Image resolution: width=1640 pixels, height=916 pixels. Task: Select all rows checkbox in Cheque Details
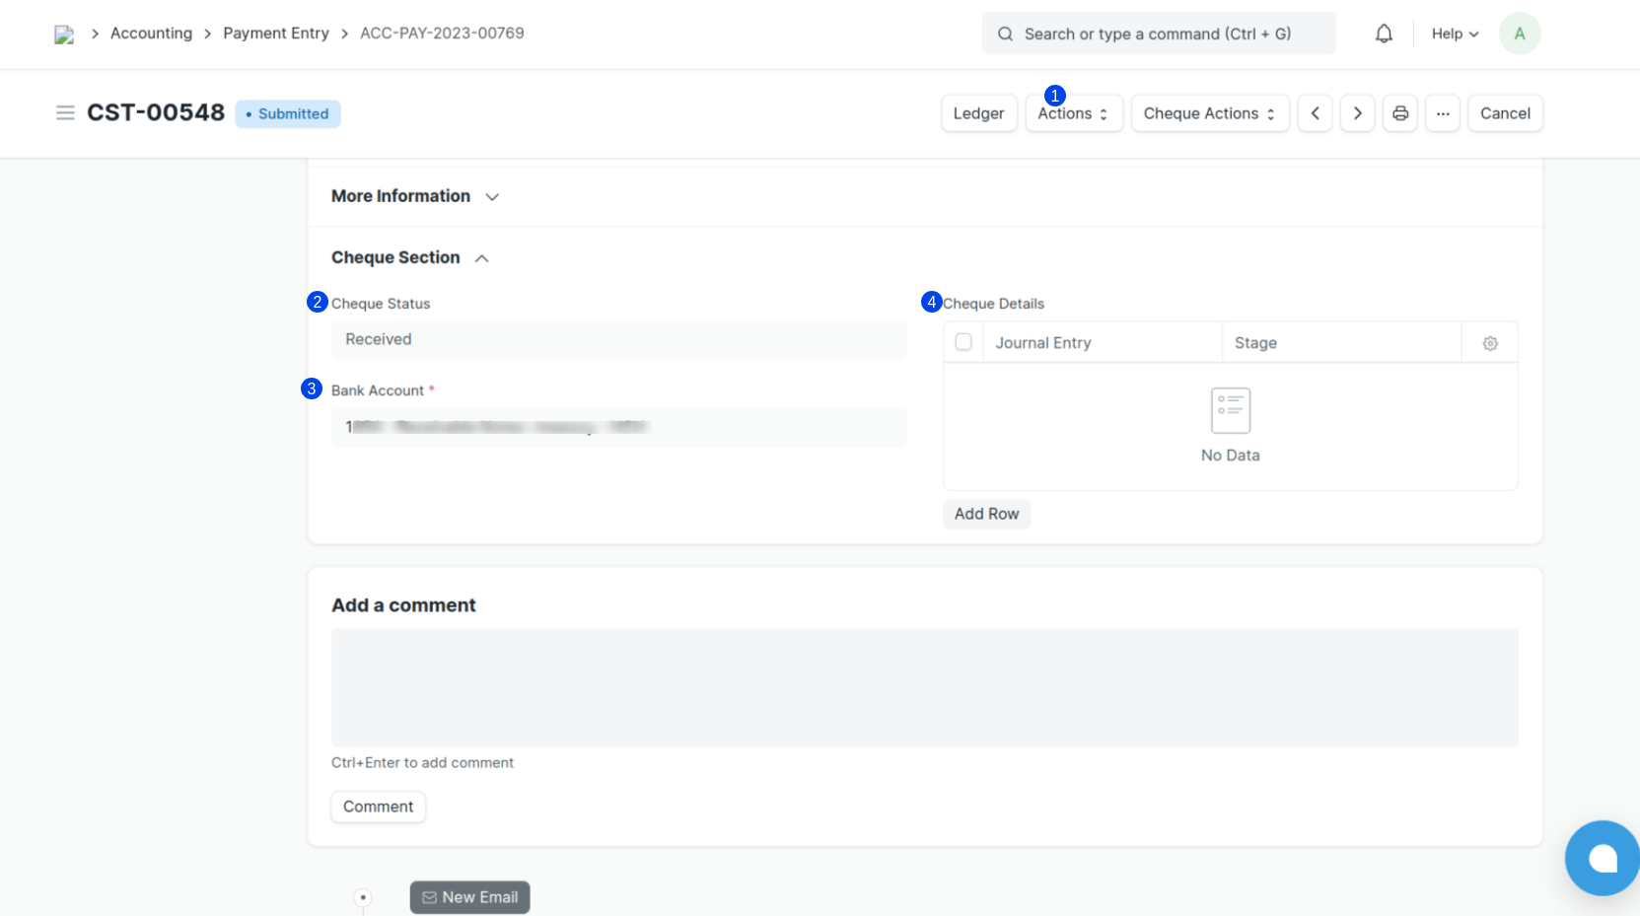tap(963, 342)
